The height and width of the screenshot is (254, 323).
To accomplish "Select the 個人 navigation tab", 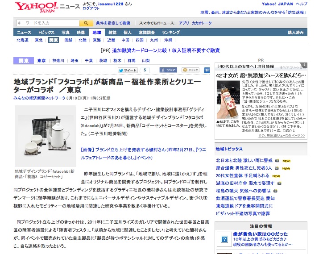I will [128, 33].
